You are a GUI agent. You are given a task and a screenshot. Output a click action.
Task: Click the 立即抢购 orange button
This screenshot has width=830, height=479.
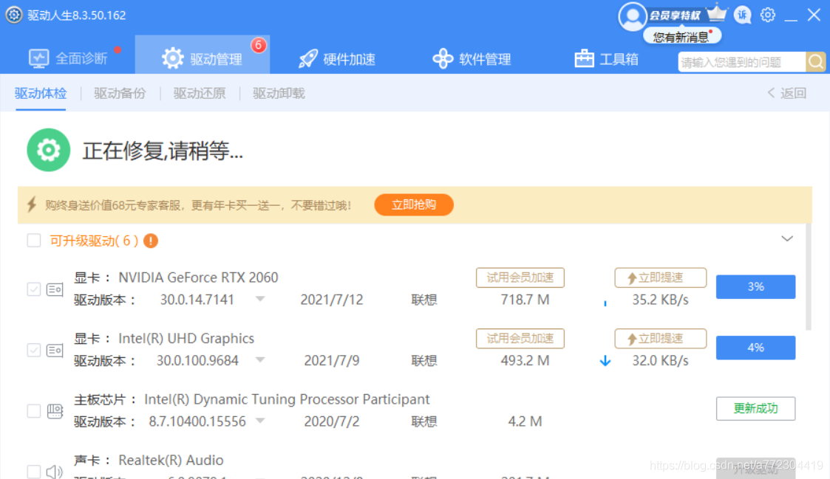414,204
